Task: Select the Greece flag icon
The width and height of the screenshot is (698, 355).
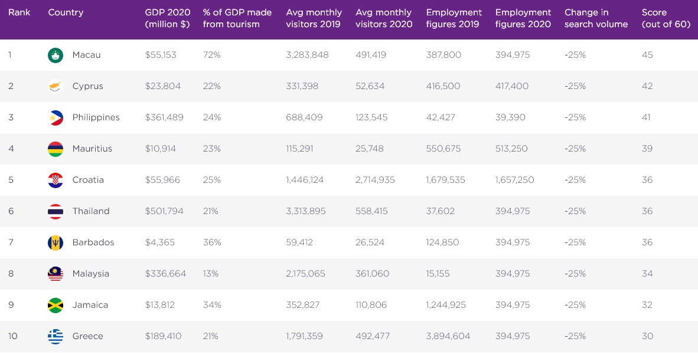Action: (56, 336)
